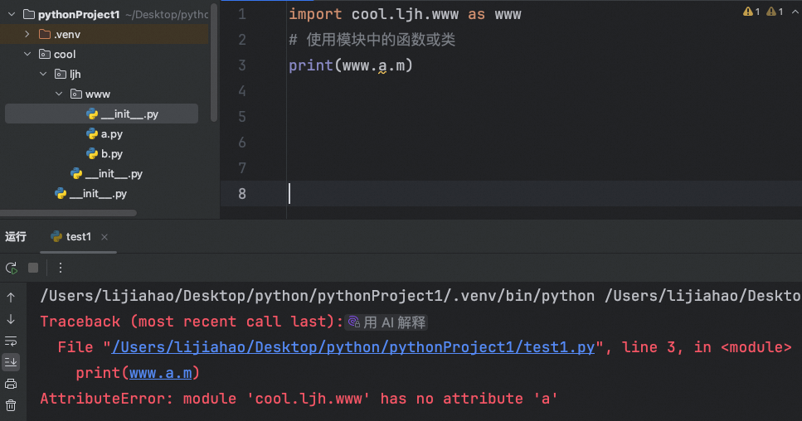This screenshot has height=421, width=802.
Task: Open the test1.py file path link in traceback
Action: click(353, 347)
